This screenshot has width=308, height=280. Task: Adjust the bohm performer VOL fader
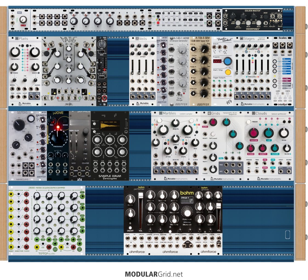pos(141,196)
